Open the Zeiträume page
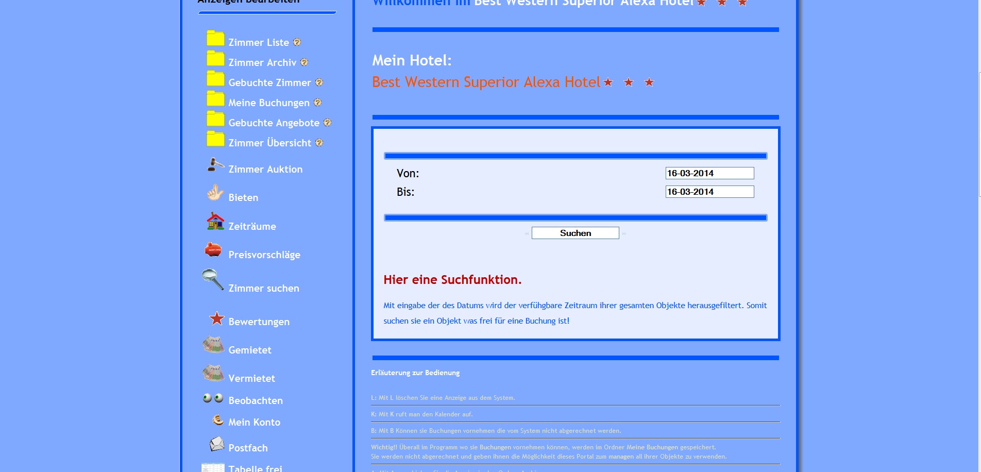This screenshot has width=981, height=472. coord(252,226)
